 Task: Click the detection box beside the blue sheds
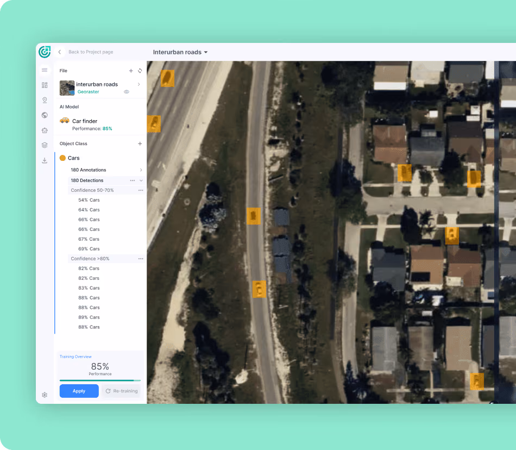click(x=254, y=216)
